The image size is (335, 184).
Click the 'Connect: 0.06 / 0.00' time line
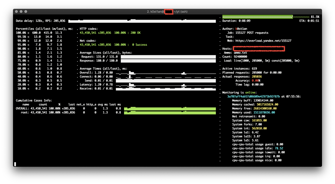click(x=96, y=76)
